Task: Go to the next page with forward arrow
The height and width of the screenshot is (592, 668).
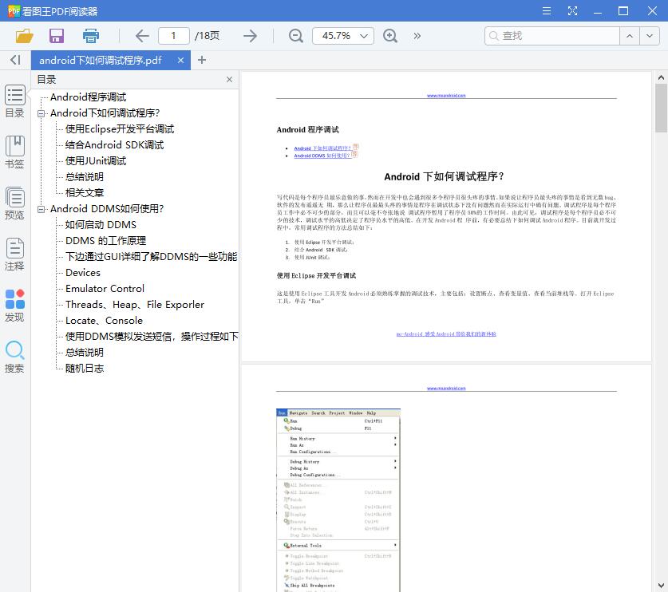Action: click(x=249, y=36)
